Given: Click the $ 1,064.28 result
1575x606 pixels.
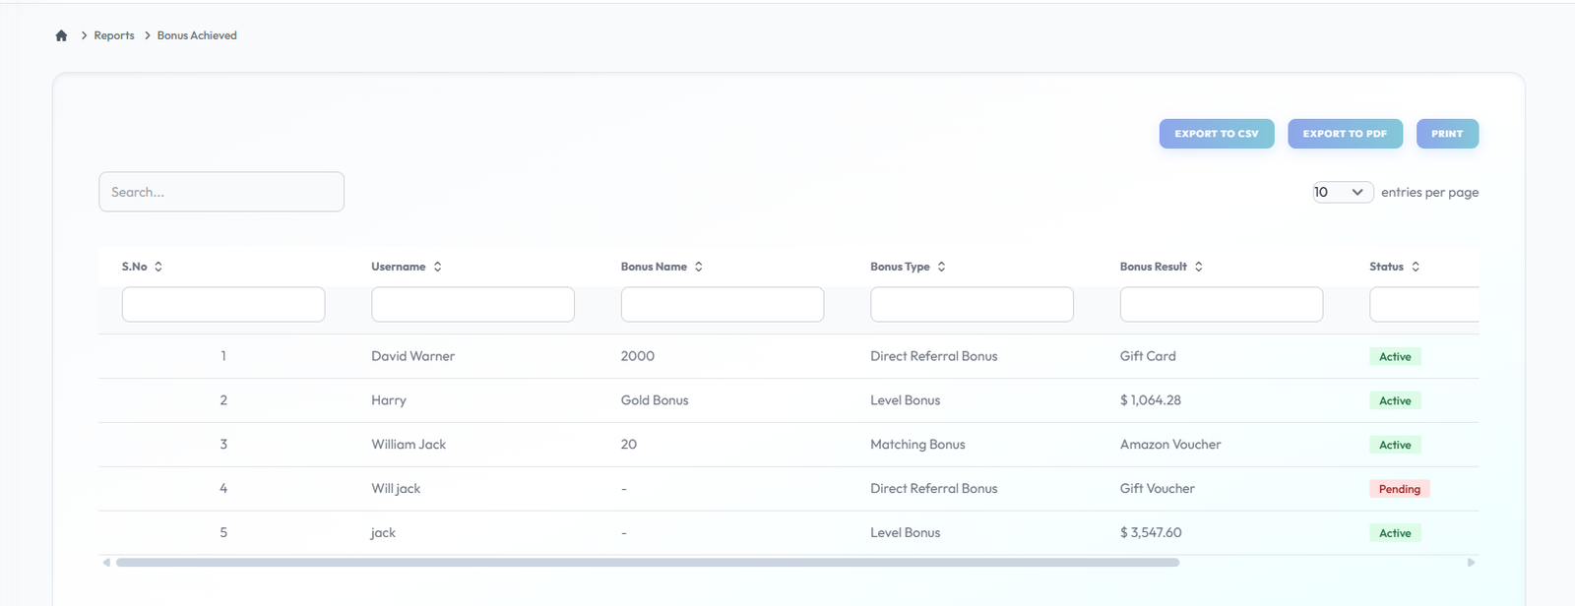Looking at the screenshot, I should point(1151,400).
